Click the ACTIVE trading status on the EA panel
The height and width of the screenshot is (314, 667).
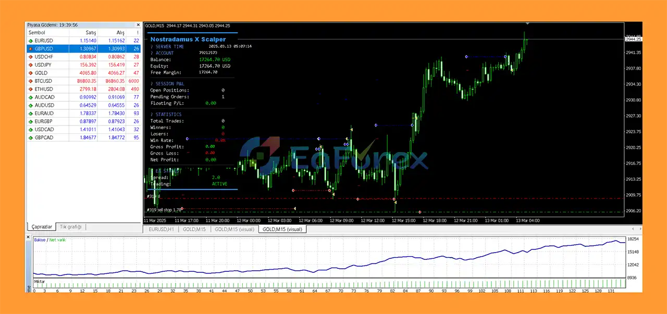tap(219, 184)
